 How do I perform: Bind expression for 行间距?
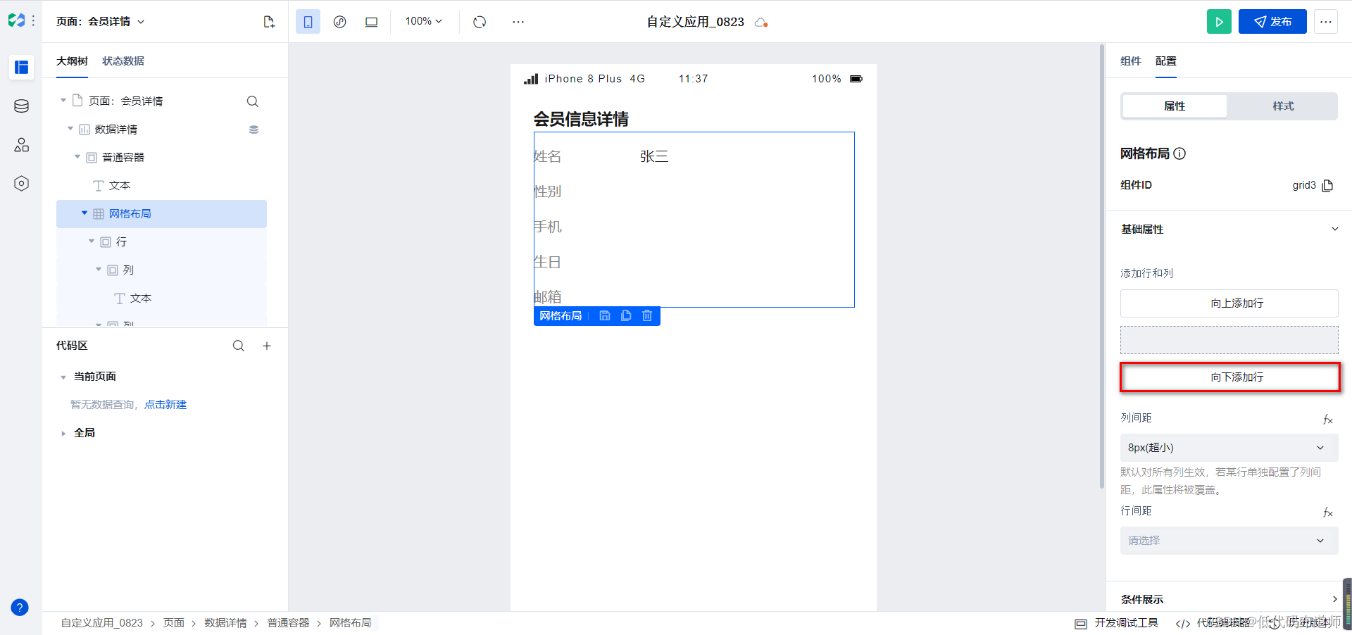(x=1327, y=513)
